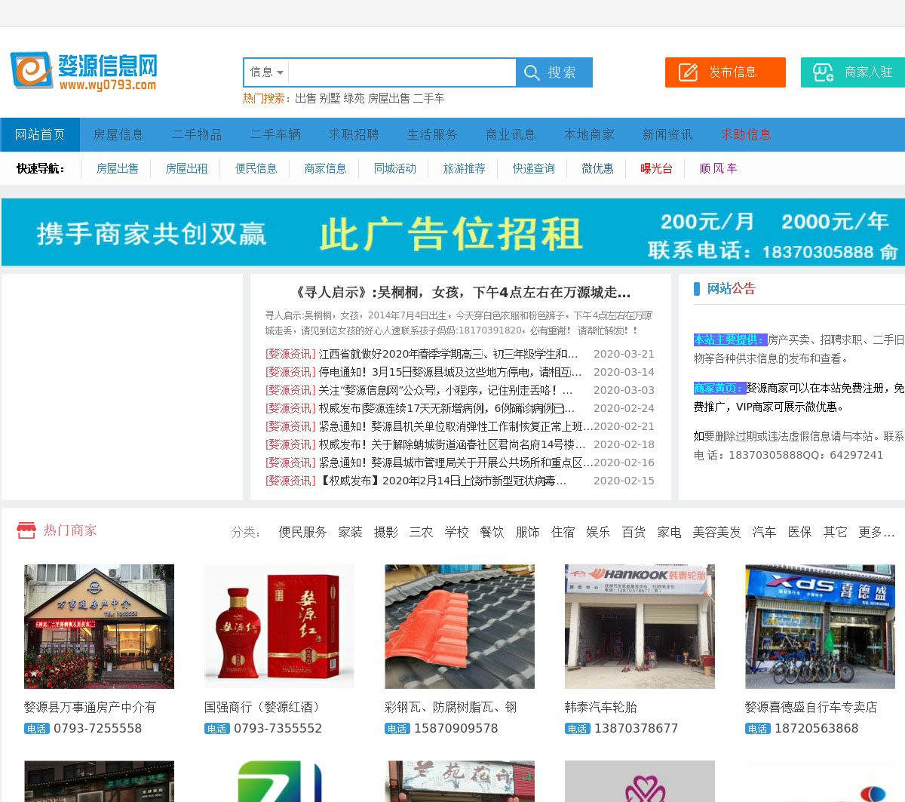Open the 房屋信息 navigation tab
The width and height of the screenshot is (905, 802).
(118, 134)
